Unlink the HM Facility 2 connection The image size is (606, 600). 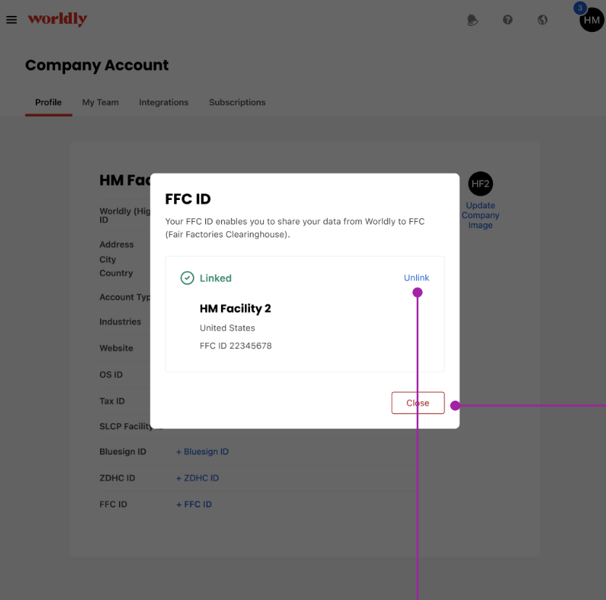point(416,278)
